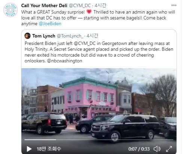This screenshot has height=154, width=186.
Task: Open the three-dot tweet options menu
Action: pos(174,5)
